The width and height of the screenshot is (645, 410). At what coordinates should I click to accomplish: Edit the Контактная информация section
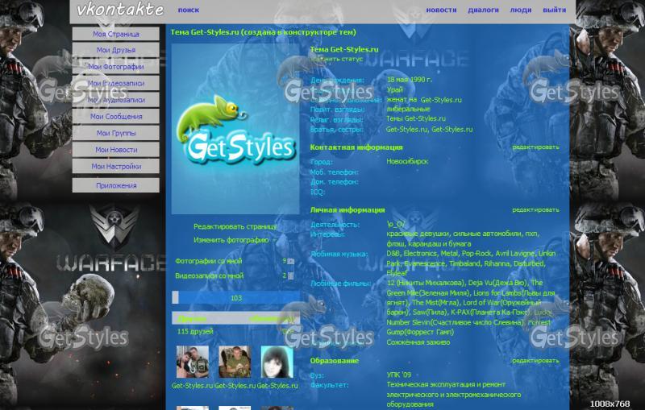pyautogui.click(x=535, y=147)
